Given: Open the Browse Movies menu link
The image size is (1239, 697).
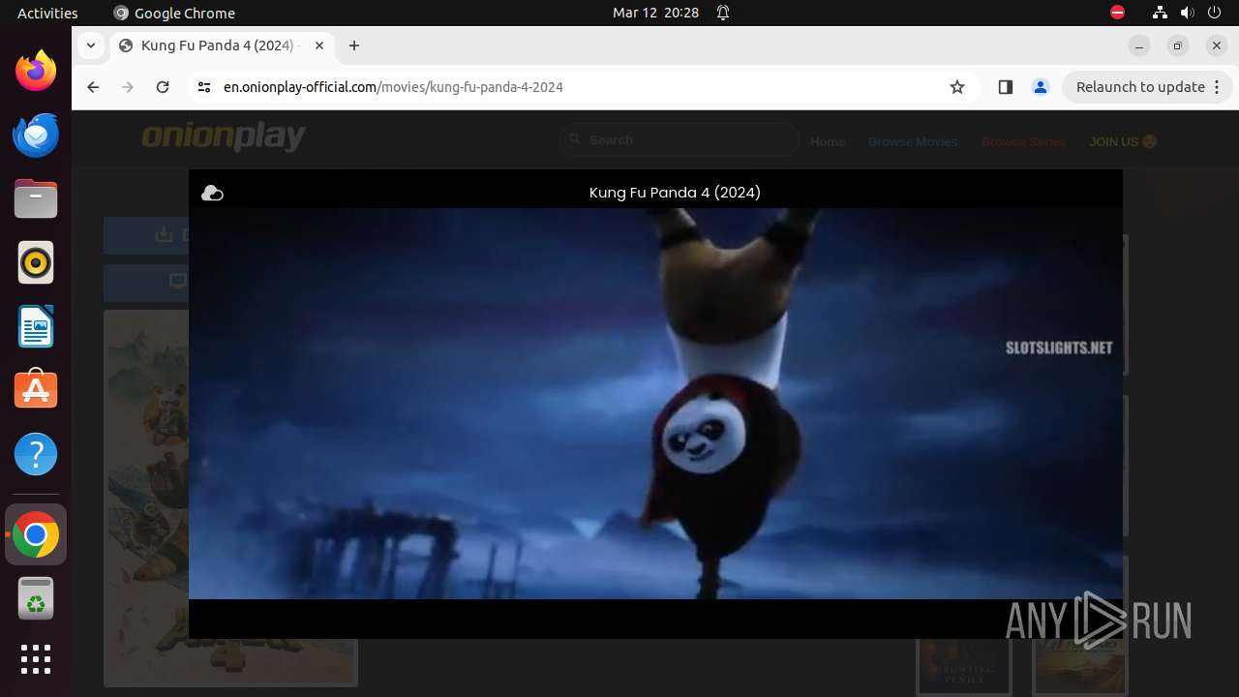Looking at the screenshot, I should [913, 141].
